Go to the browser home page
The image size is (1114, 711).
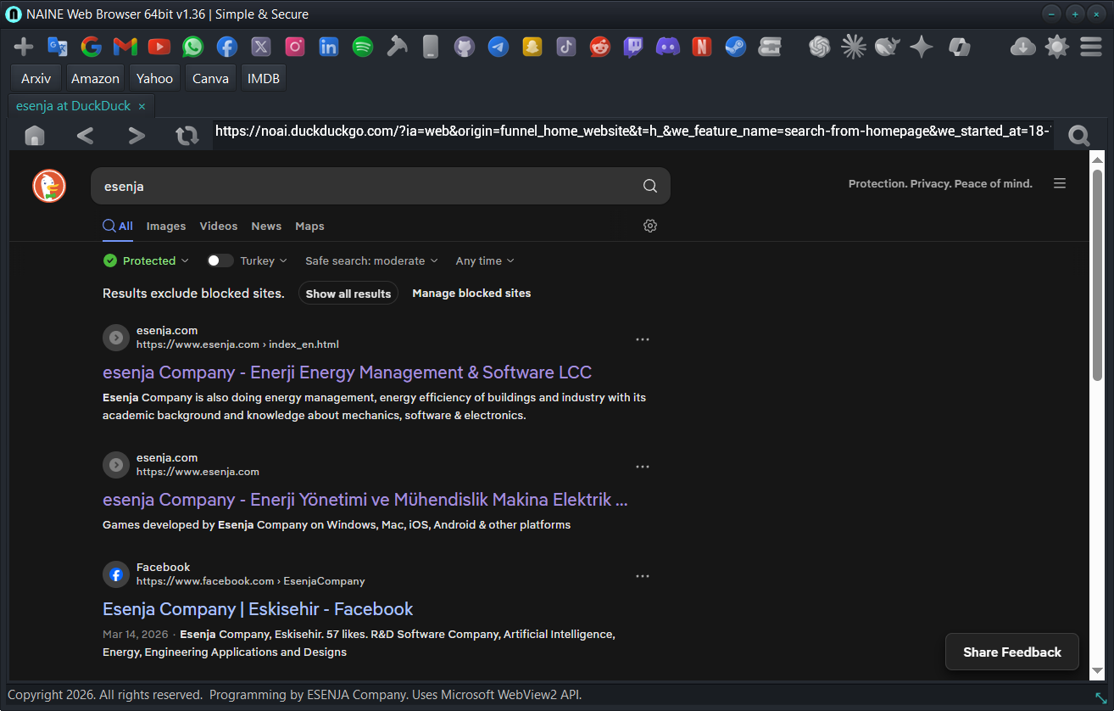35,135
